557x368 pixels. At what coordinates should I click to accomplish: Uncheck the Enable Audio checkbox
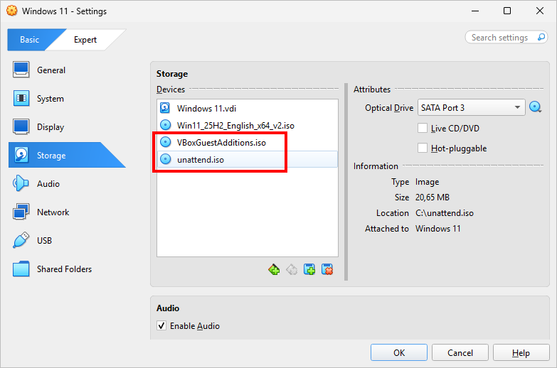tap(161, 325)
